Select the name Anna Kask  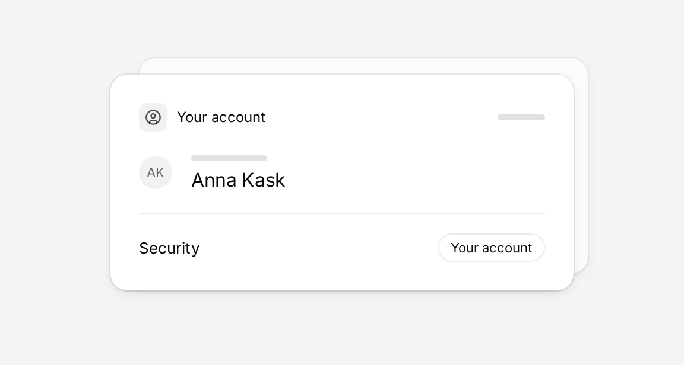click(238, 180)
